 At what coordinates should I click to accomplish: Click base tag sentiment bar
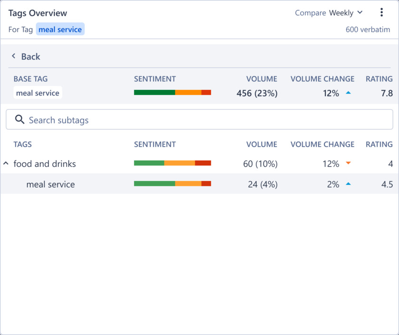(x=172, y=93)
